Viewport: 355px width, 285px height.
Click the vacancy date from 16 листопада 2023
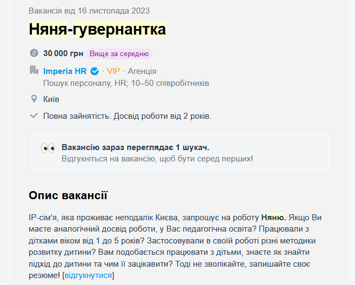pos(89,11)
